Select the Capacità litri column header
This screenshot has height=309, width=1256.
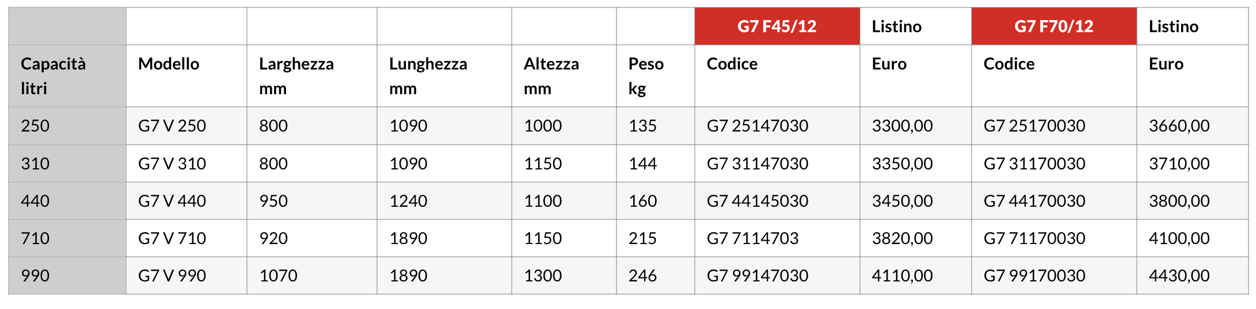tap(67, 76)
